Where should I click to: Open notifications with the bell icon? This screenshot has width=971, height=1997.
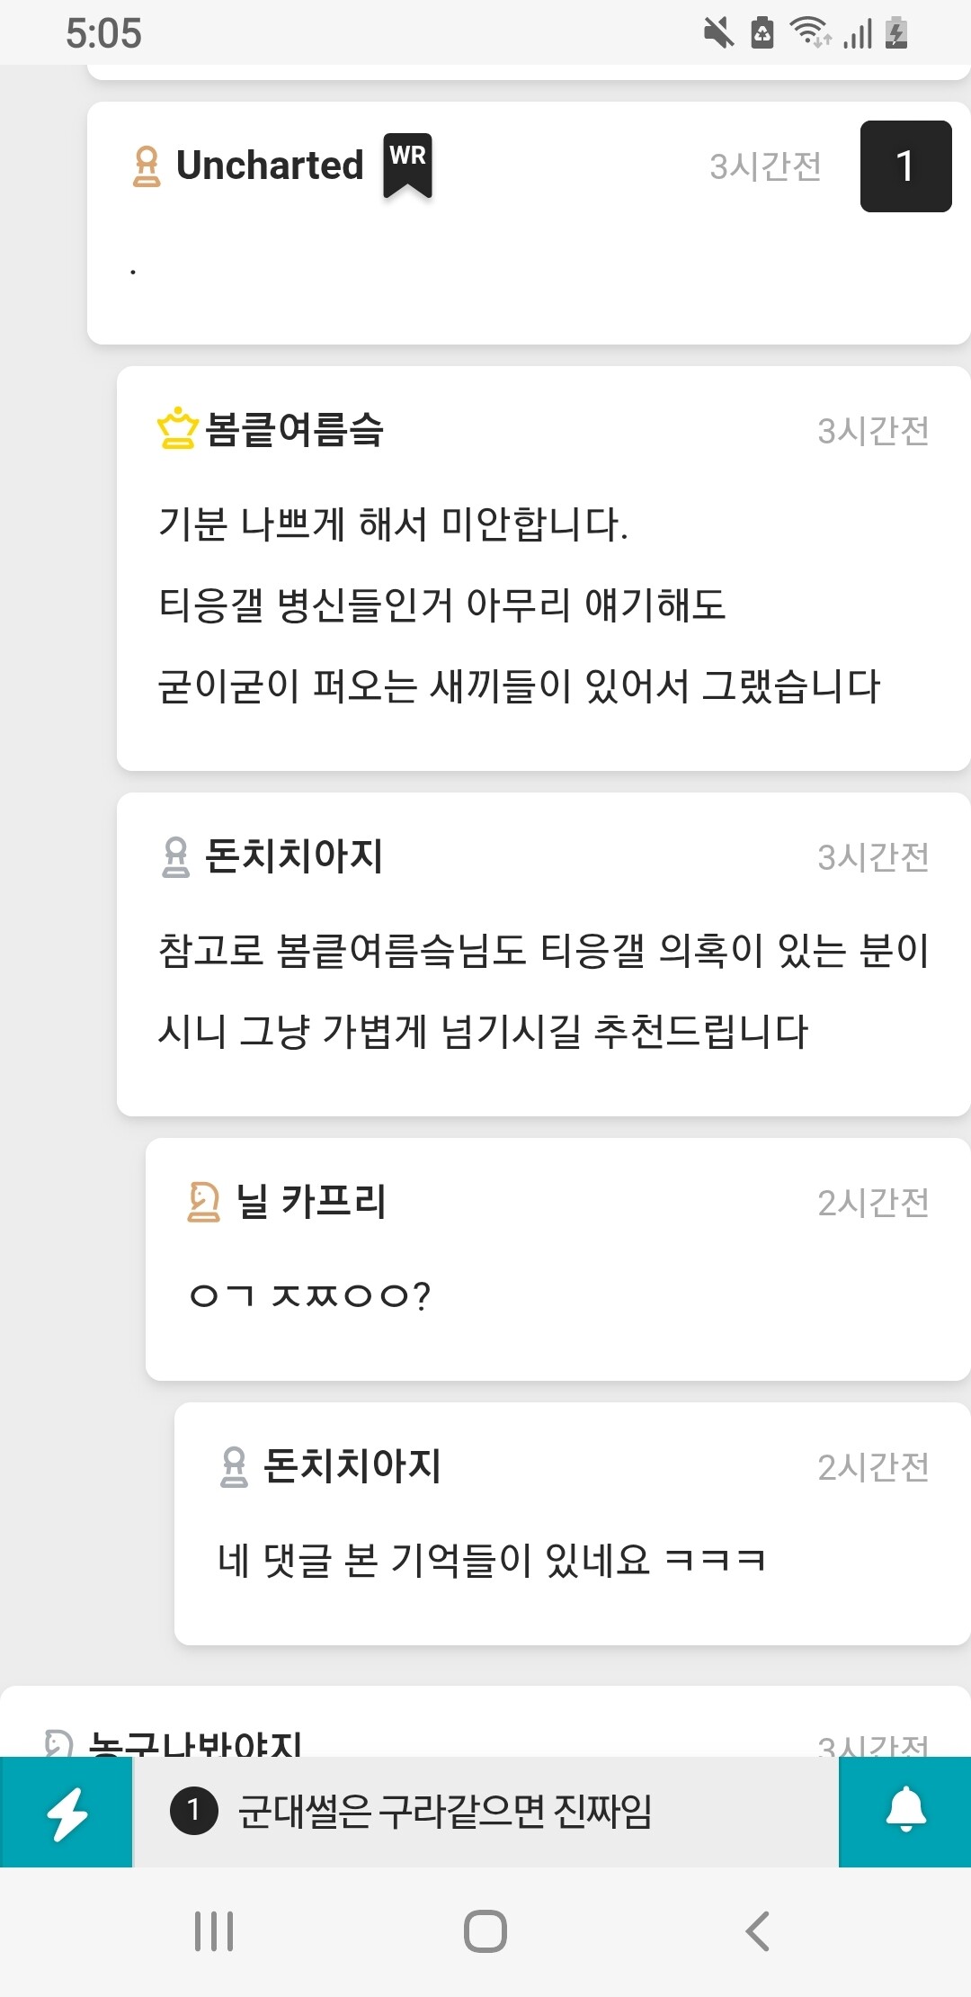(904, 1811)
